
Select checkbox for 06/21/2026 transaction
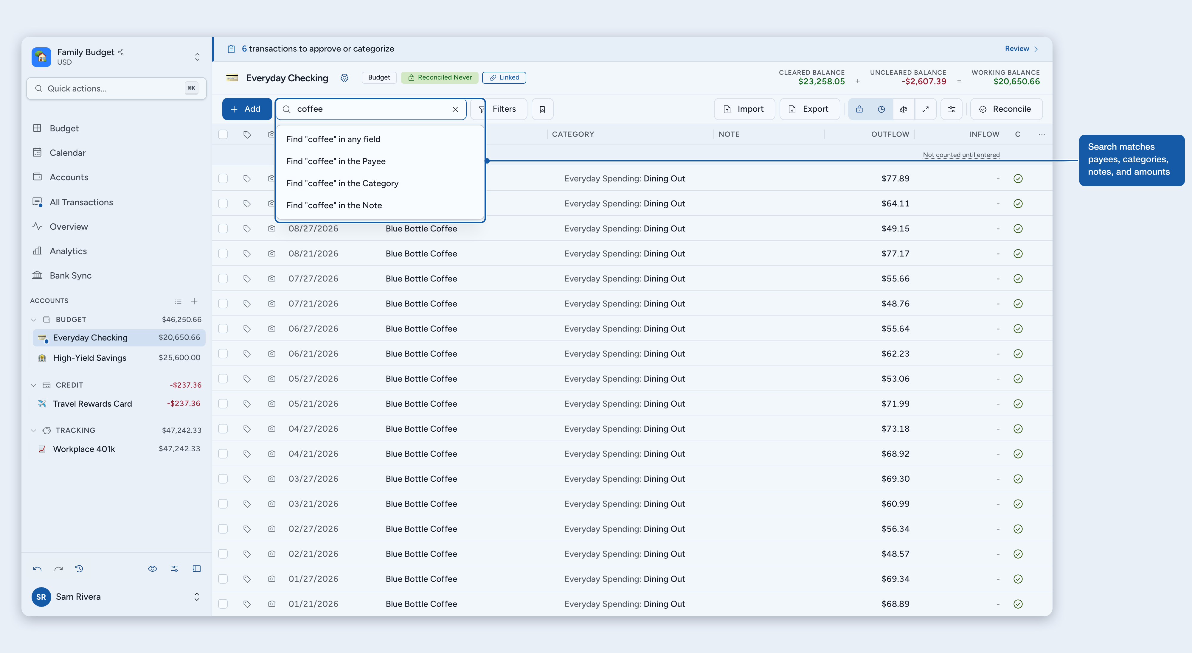click(x=223, y=354)
